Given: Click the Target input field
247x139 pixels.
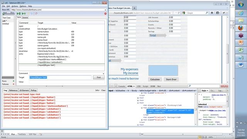Looking at the screenshot, I should point(60,77).
